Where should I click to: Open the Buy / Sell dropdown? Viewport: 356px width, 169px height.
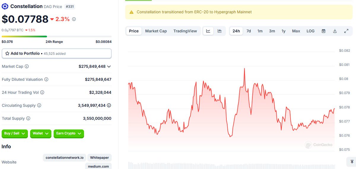[15, 134]
